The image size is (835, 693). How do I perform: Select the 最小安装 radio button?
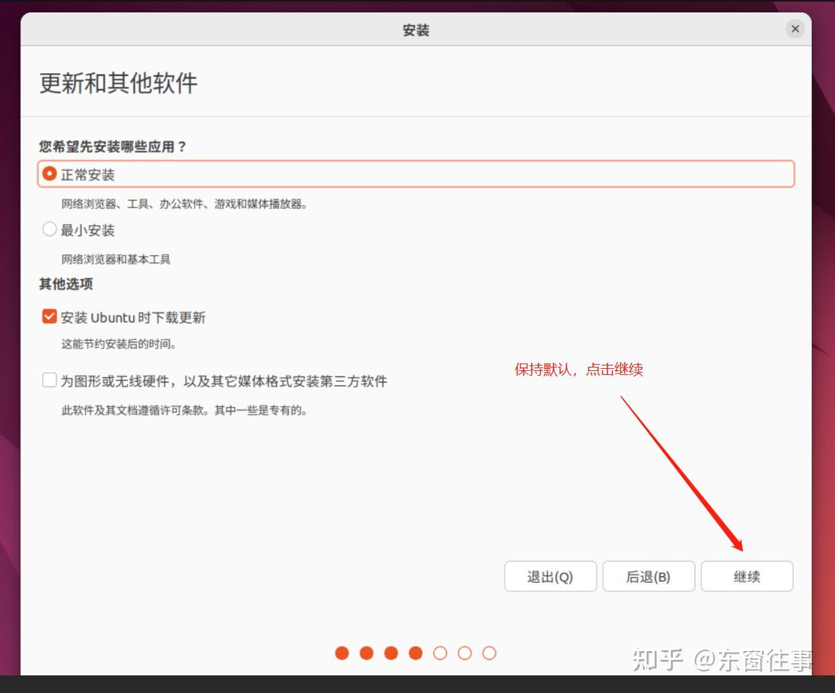(x=49, y=229)
